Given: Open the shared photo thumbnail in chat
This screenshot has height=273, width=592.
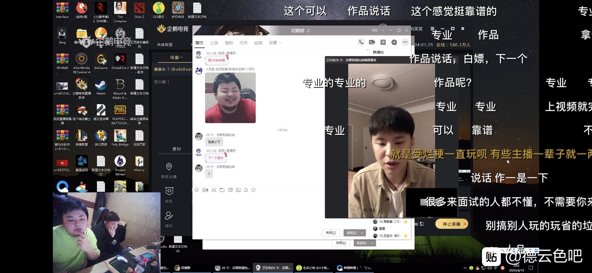Looking at the screenshot, I should coord(230,98).
